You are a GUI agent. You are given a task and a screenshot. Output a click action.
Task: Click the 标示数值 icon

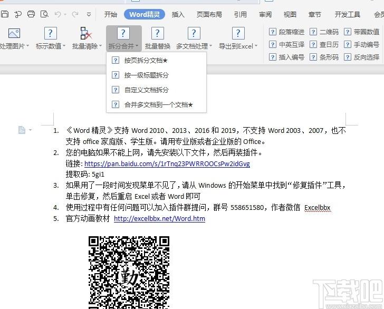point(51,33)
